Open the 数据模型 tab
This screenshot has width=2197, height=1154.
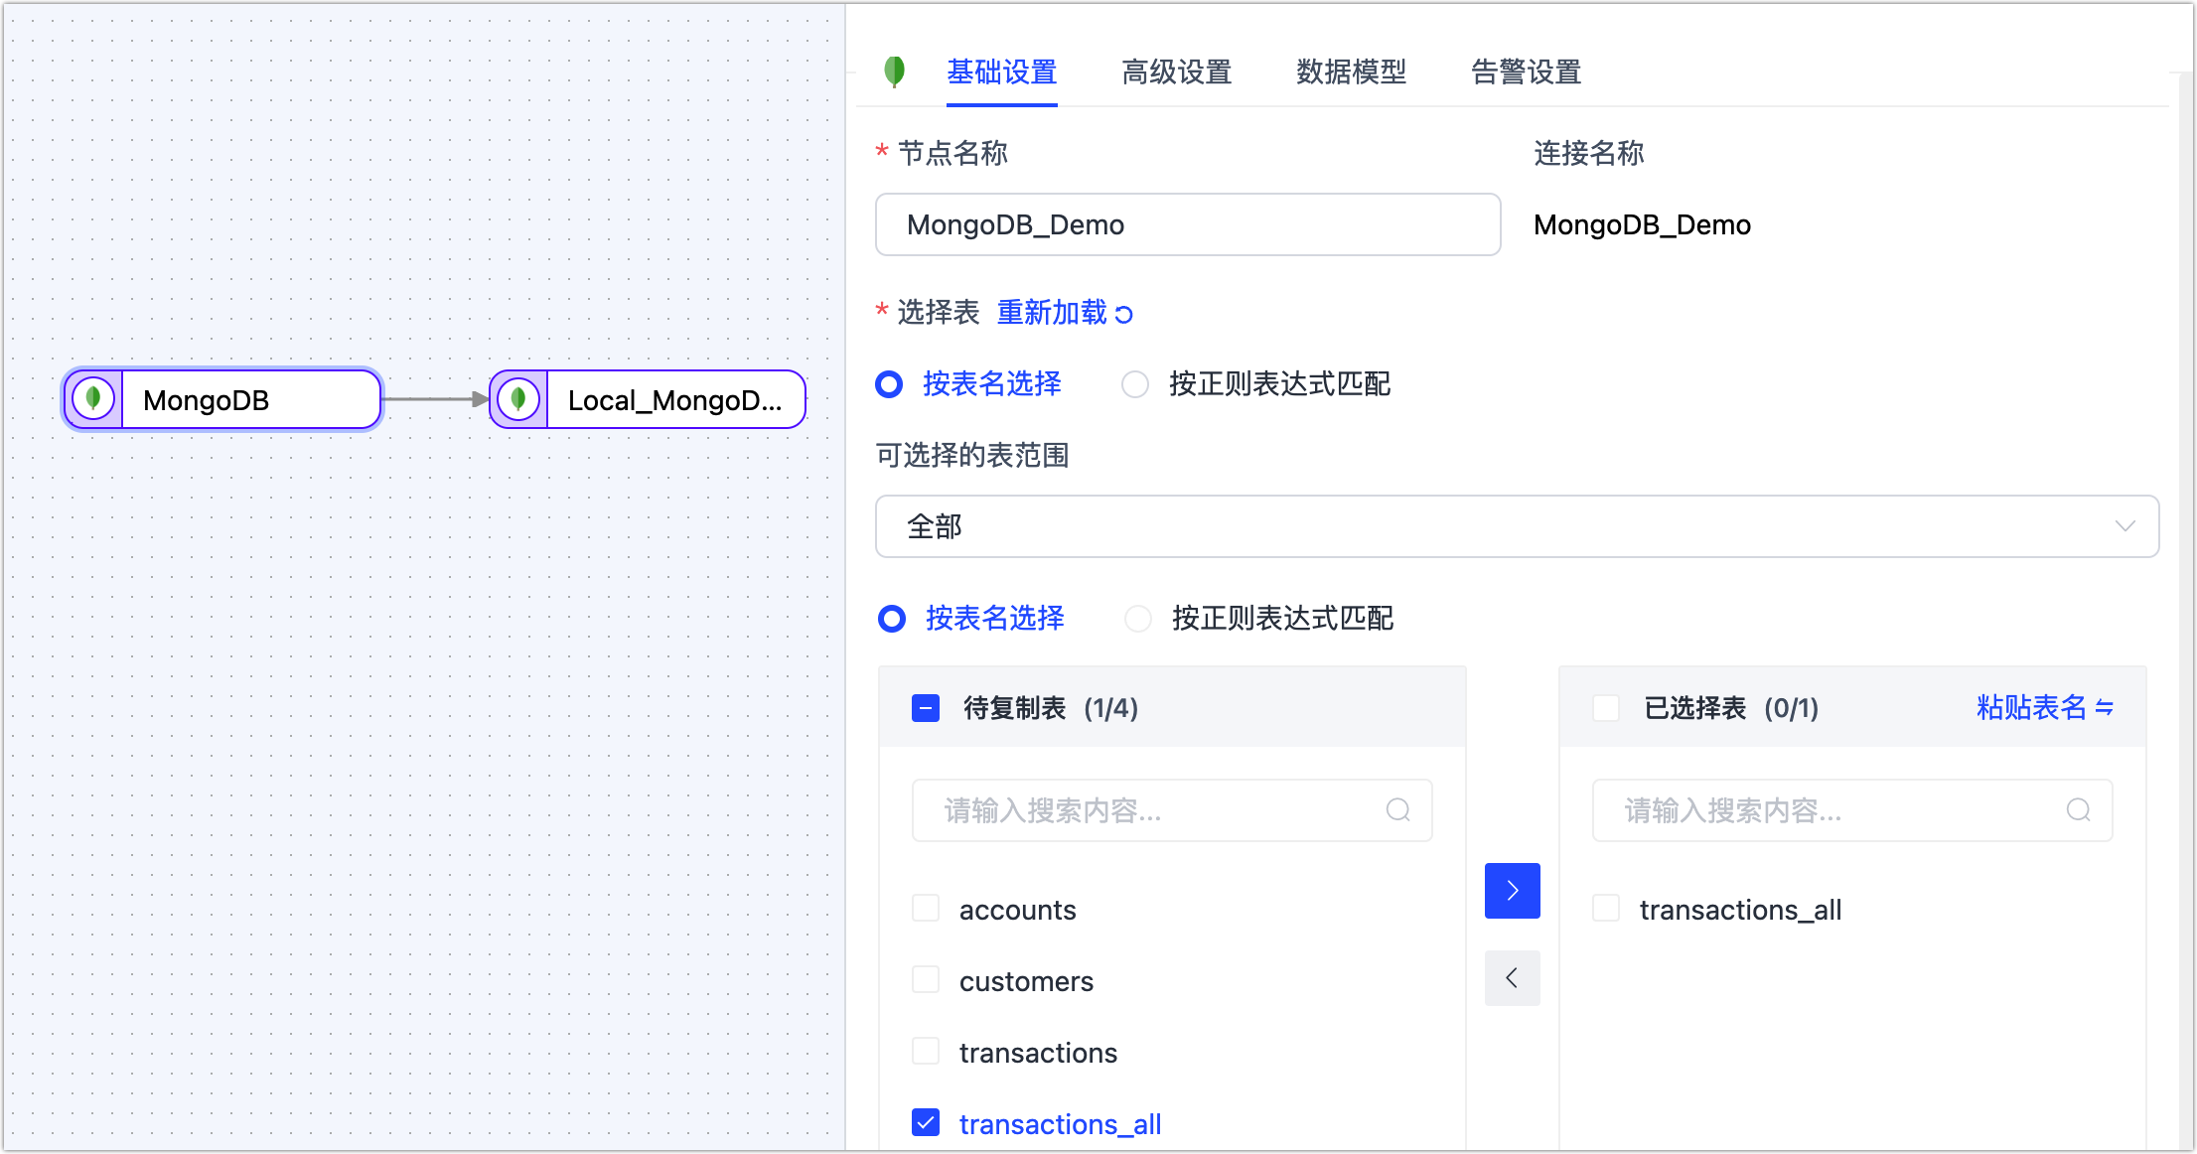coord(1351,72)
